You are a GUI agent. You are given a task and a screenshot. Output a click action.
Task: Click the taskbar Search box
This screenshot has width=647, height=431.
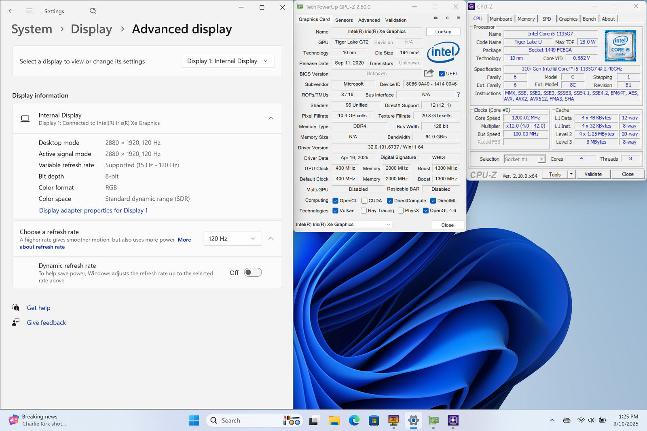coord(254,420)
